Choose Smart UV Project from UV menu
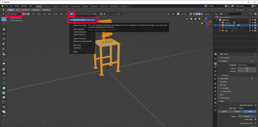Viewport: 258px width, 127px height. click(82, 20)
